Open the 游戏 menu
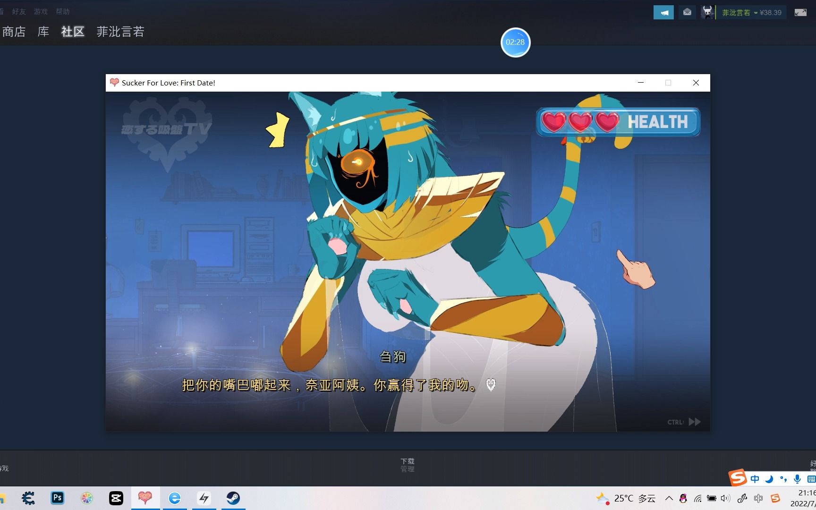The image size is (816, 510). click(x=41, y=11)
